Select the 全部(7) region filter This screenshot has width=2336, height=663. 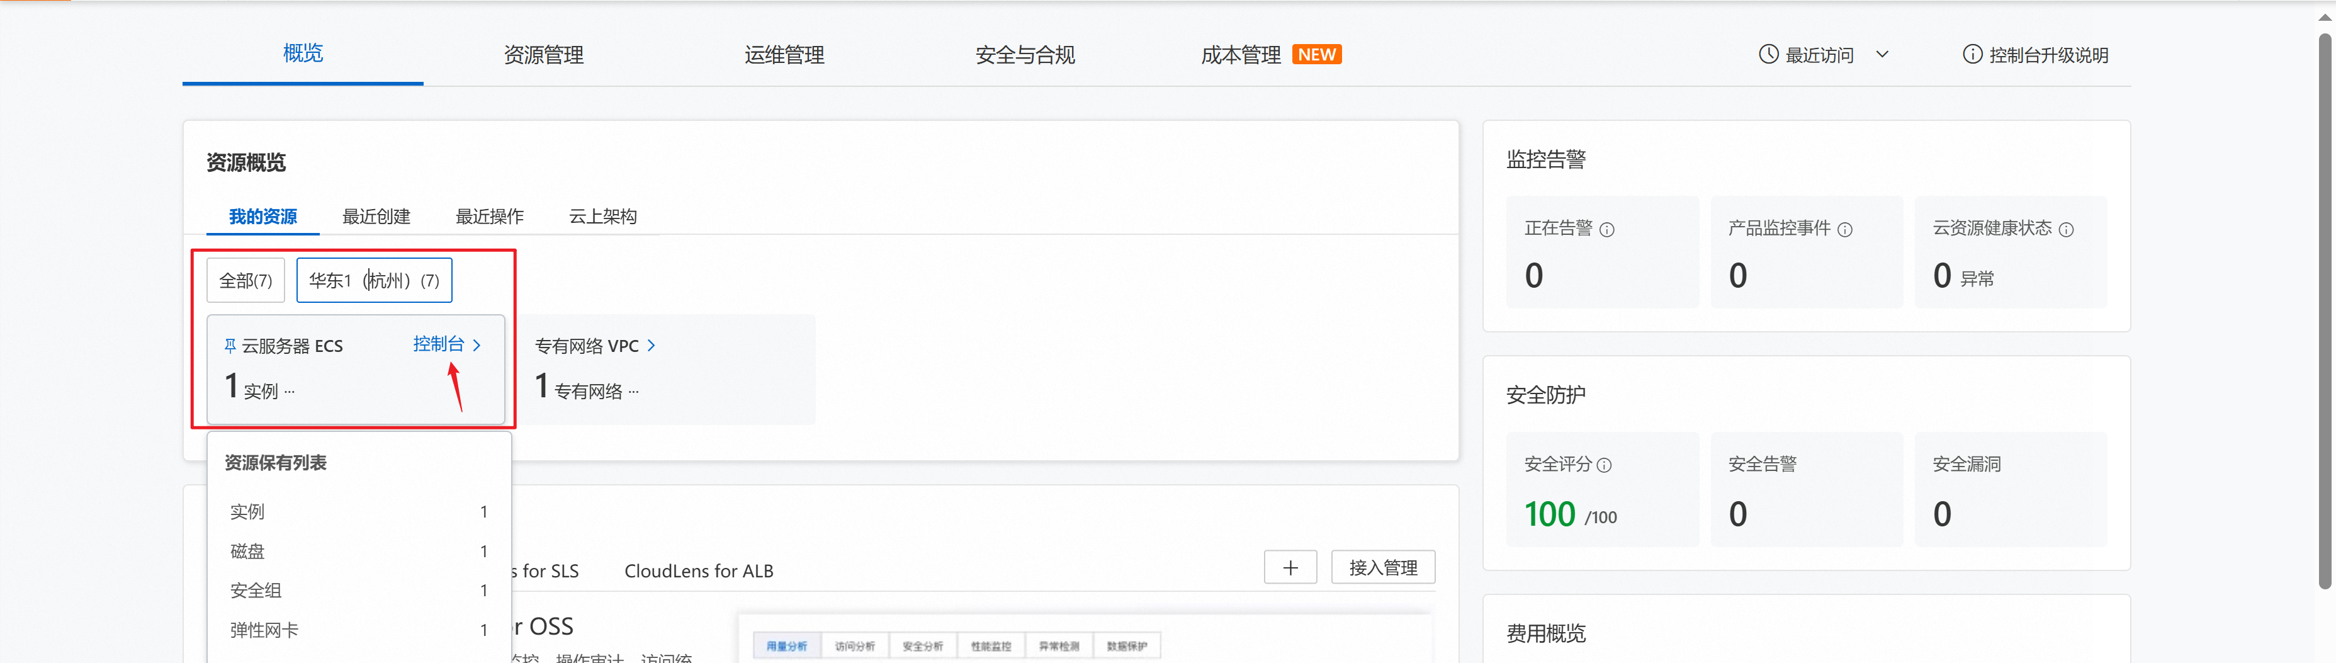(x=245, y=280)
